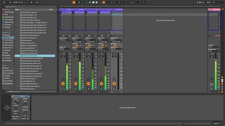Screen dimensions: 225x126
Task: Click the Utility Bass Mono button
Action: tap(16, 117)
